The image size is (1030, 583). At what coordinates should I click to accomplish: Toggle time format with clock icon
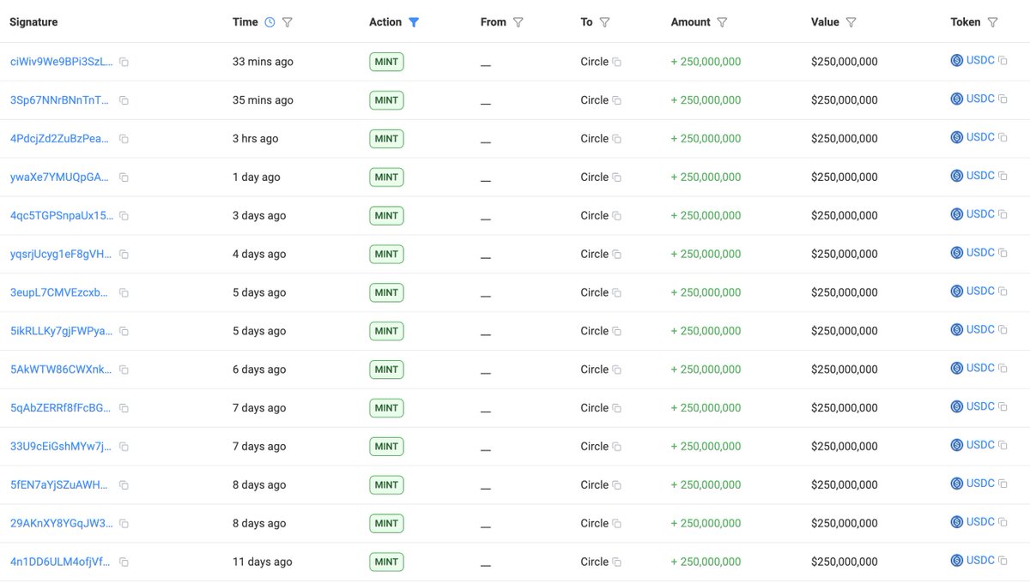point(270,22)
